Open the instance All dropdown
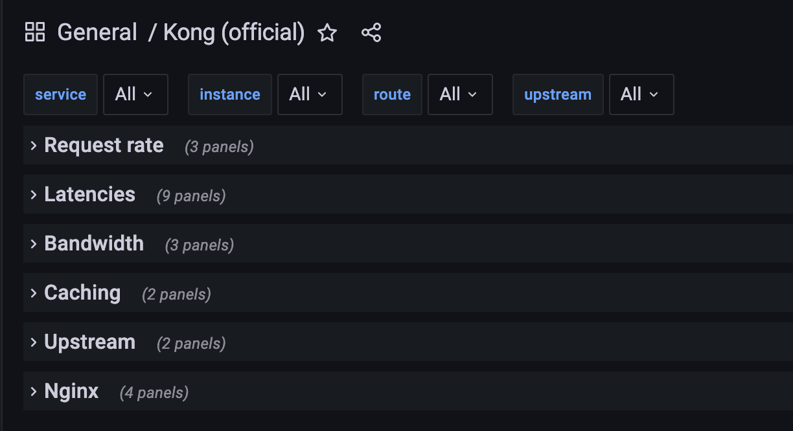 coord(310,94)
